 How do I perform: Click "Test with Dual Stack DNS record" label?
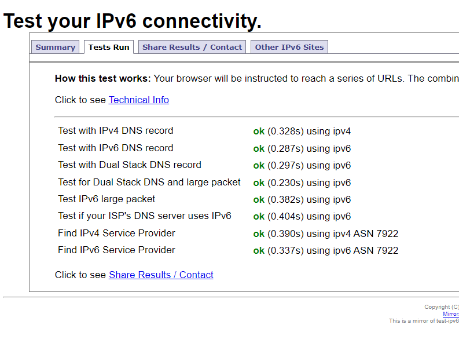(x=130, y=165)
